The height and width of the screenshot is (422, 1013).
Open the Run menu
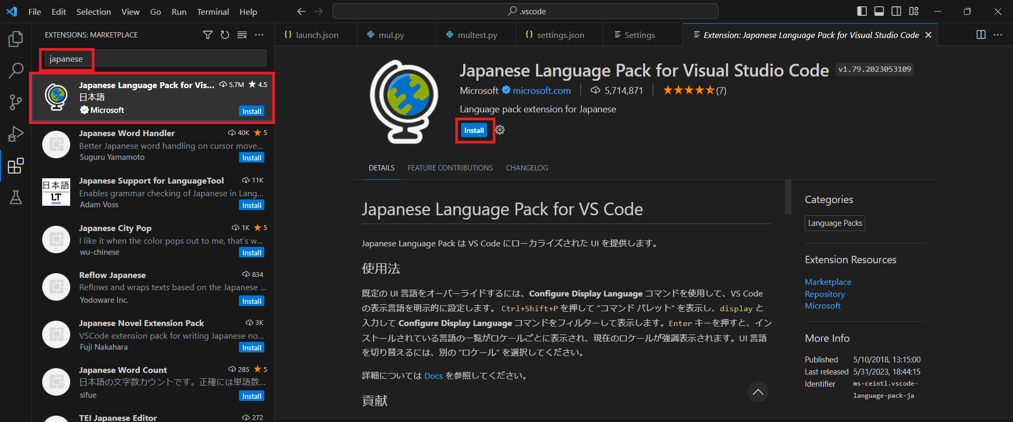coord(179,12)
